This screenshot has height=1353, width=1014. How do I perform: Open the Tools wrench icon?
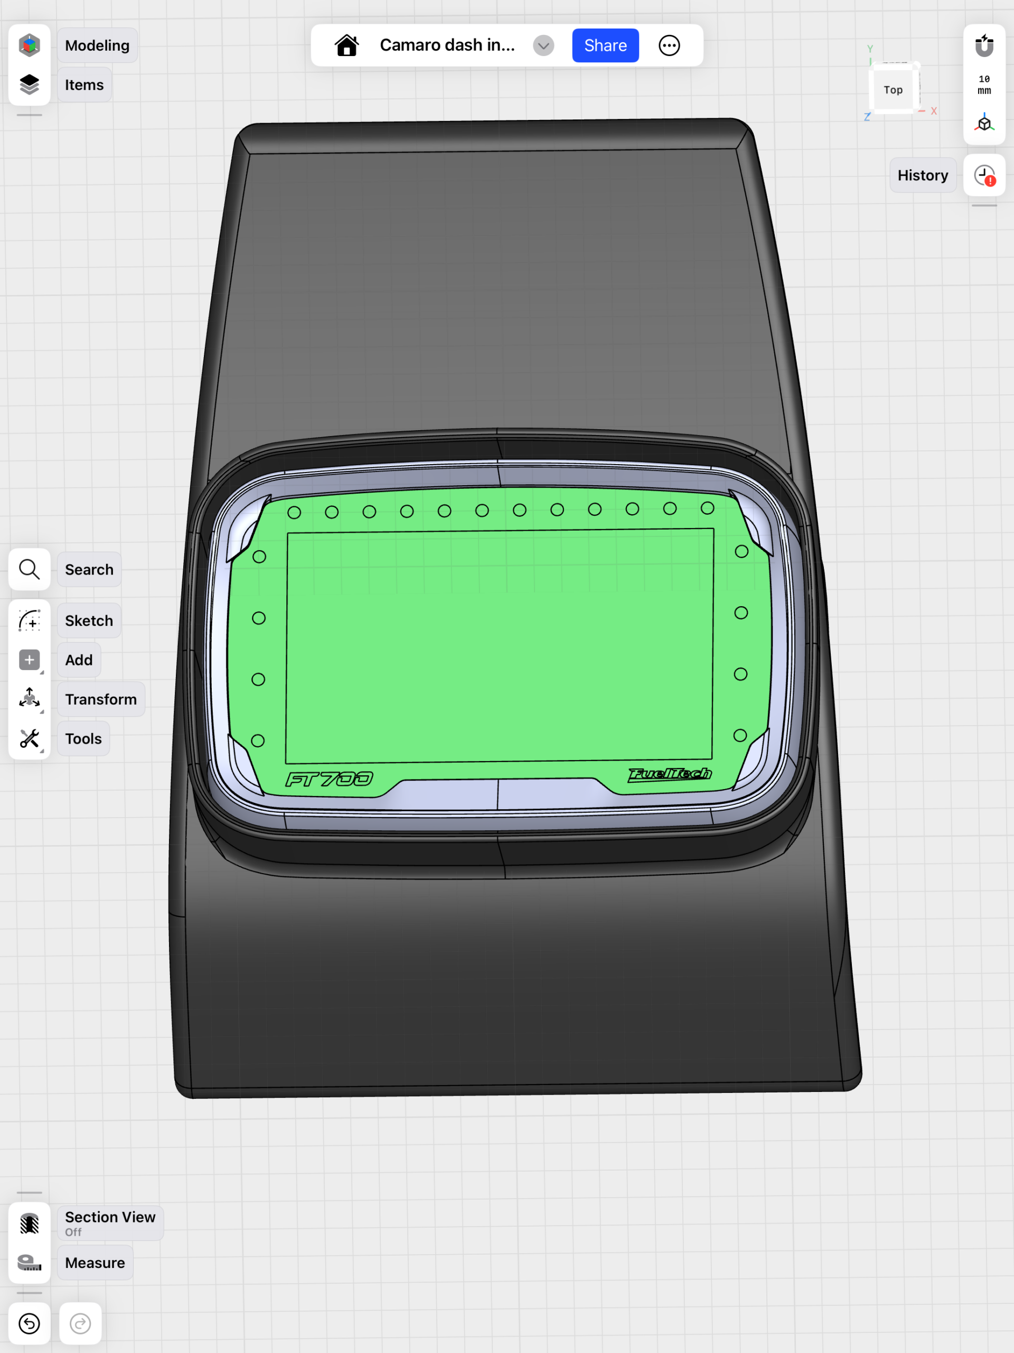pos(30,739)
